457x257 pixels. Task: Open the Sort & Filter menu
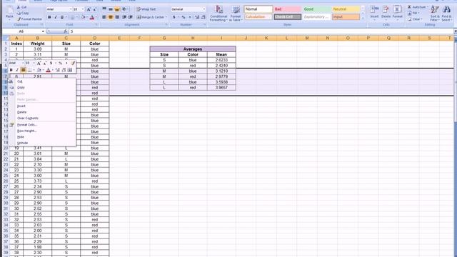point(435,13)
